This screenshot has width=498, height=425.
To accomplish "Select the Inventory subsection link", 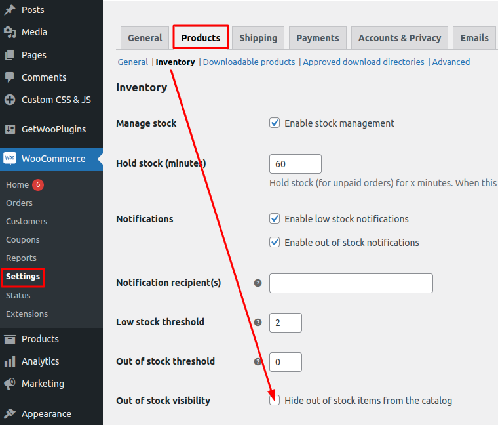I will point(176,62).
